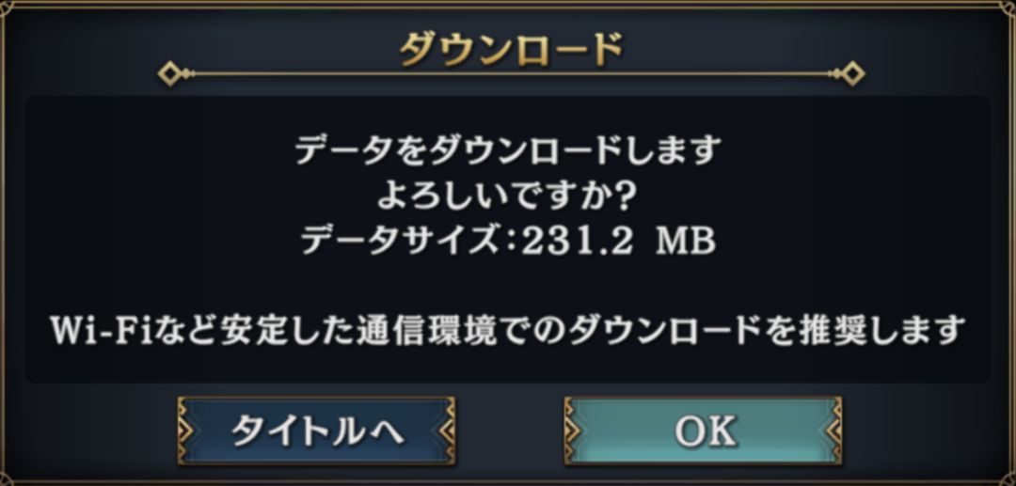Image resolution: width=1016 pixels, height=486 pixels.
Task: Click the OK label text
Action: click(705, 431)
